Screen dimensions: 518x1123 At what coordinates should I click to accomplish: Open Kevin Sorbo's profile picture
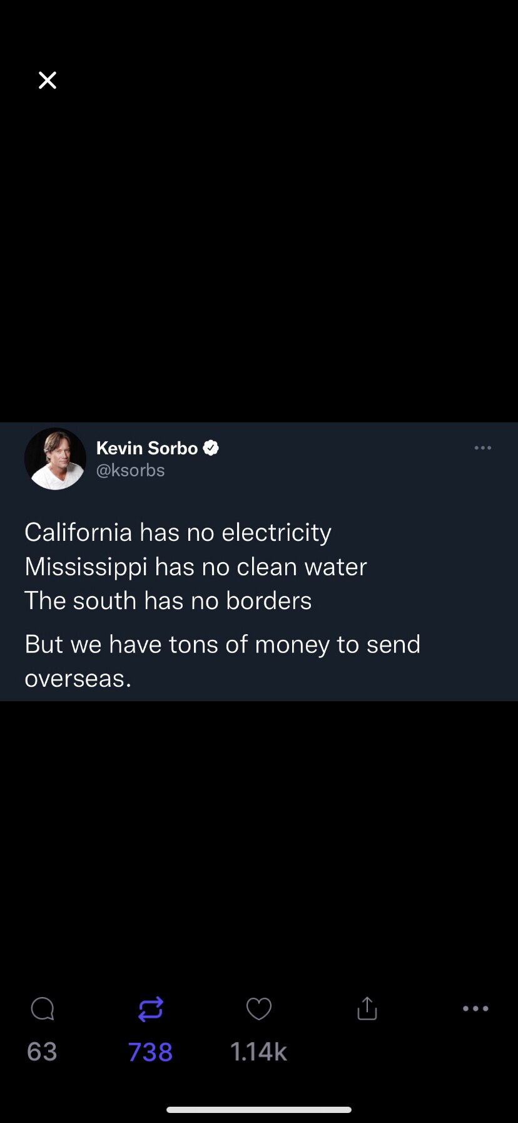55,459
